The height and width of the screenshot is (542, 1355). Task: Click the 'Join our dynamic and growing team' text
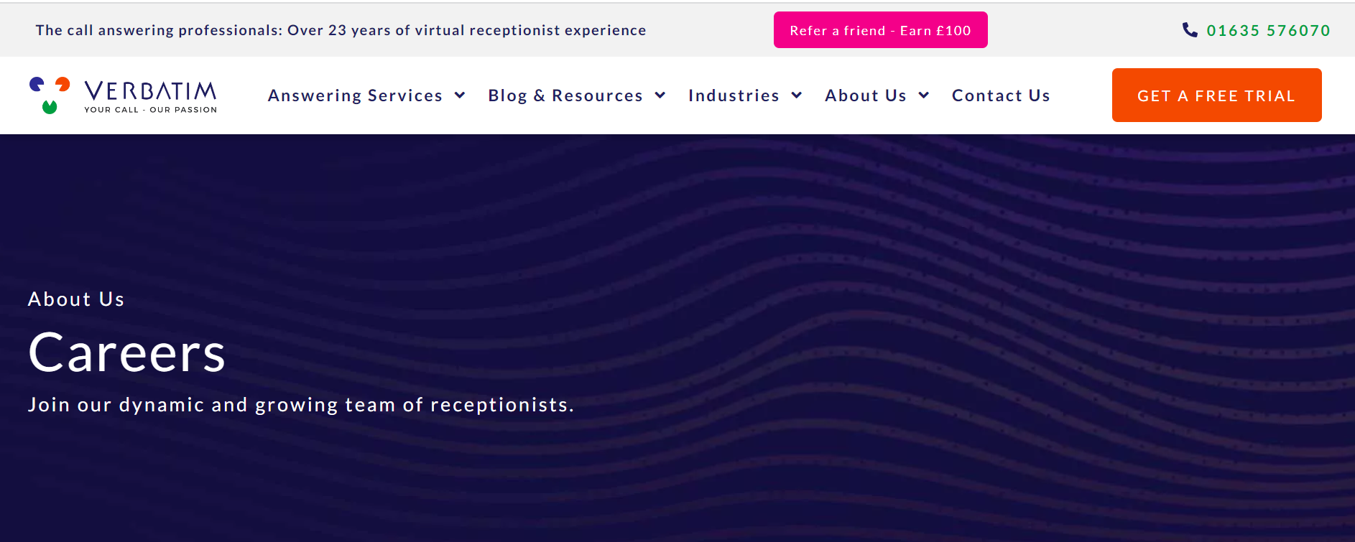coord(301,405)
